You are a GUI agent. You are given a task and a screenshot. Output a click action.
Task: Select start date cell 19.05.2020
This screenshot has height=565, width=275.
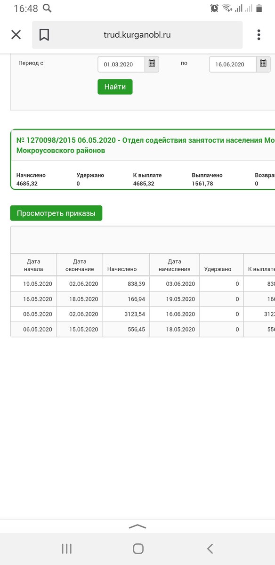tap(33, 284)
